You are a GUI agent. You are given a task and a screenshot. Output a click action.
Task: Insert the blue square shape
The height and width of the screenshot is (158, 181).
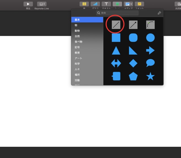click(116, 38)
